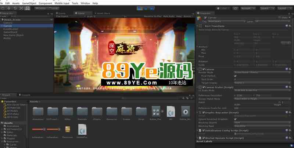Open the Scenes folder thumbnail in Assets
This screenshot has width=294, height=148.
(126, 112)
